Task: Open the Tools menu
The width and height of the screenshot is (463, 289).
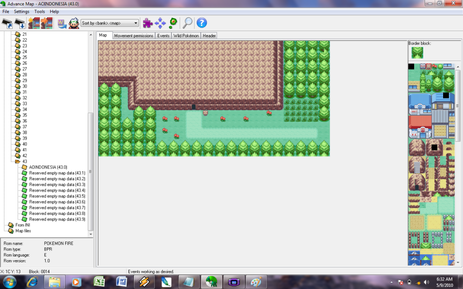Action: click(x=40, y=11)
